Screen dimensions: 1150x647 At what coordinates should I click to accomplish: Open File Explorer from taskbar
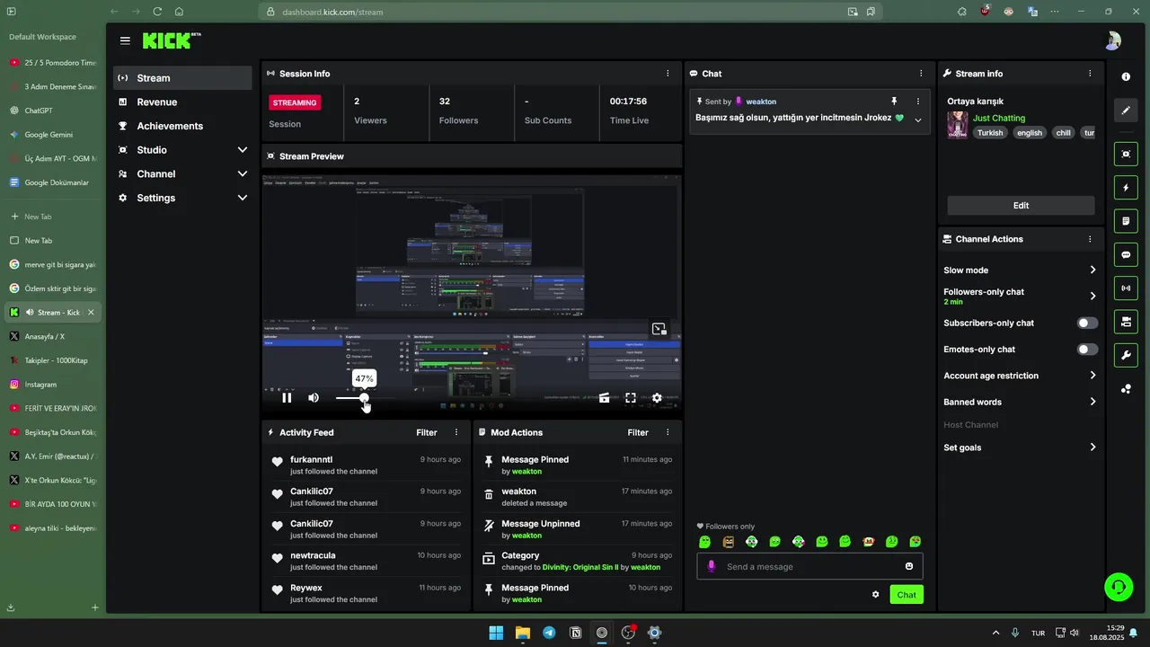(x=523, y=633)
